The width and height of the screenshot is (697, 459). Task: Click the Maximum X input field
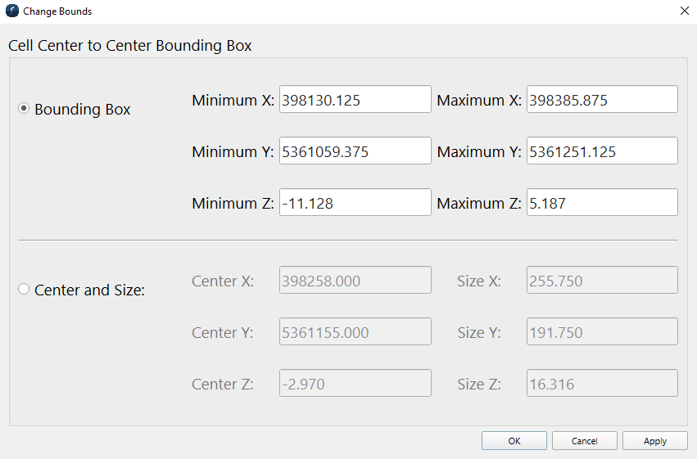point(601,100)
